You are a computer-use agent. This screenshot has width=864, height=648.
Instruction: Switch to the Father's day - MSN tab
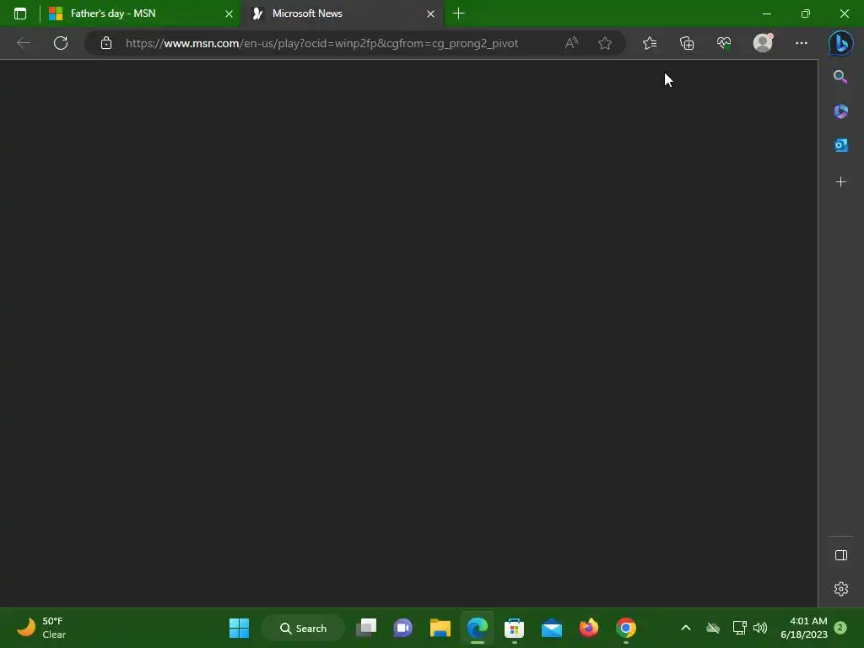[141, 13]
